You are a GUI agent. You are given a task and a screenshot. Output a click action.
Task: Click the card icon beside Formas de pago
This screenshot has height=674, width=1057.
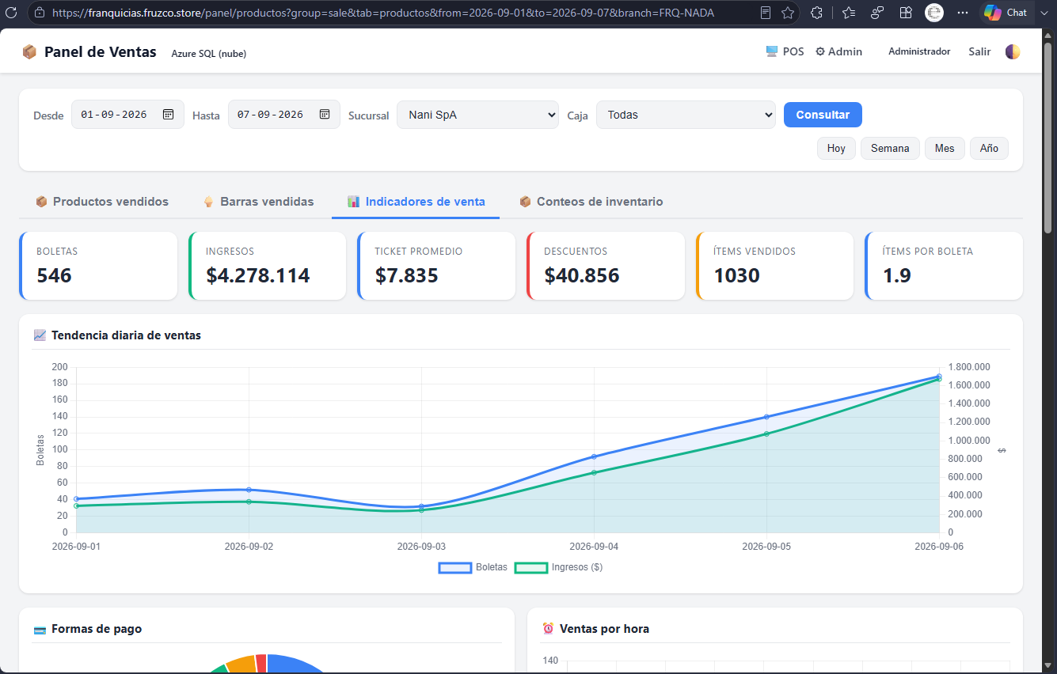(x=40, y=630)
